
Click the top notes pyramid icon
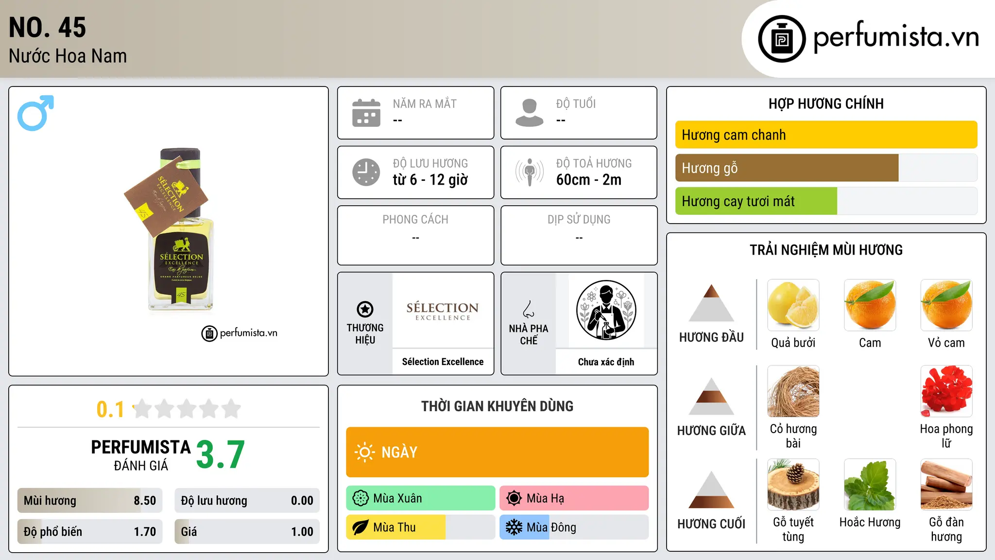point(711,303)
